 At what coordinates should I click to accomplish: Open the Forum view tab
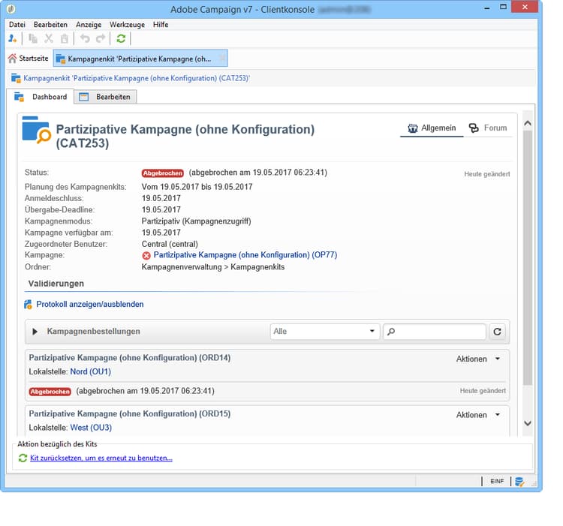[x=488, y=128]
